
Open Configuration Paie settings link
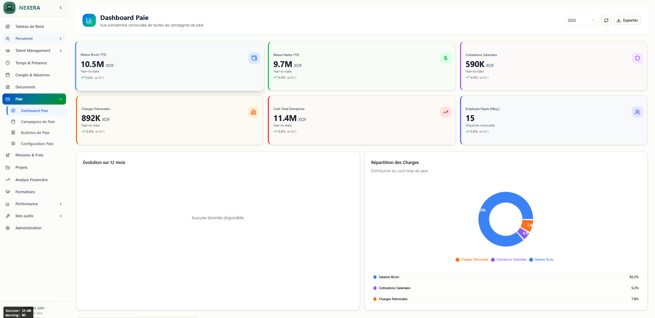37,144
